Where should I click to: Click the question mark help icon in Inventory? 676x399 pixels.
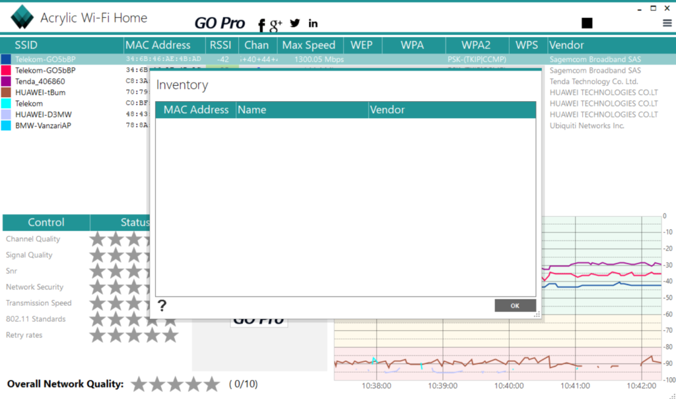(162, 305)
